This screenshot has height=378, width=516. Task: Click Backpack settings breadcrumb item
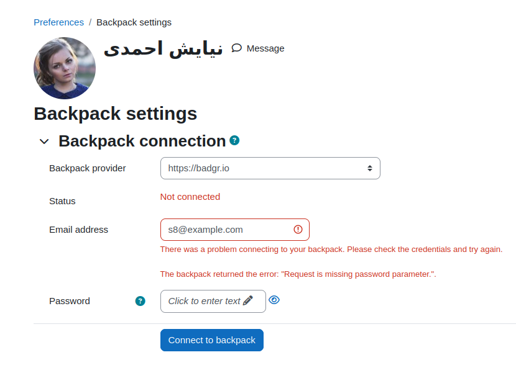(134, 22)
